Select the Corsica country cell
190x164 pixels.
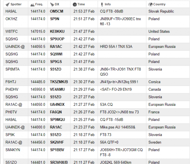coord(154,82)
